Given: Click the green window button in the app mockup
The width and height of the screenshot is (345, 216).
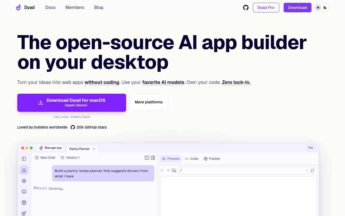Looking at the screenshot, I should point(31,148).
